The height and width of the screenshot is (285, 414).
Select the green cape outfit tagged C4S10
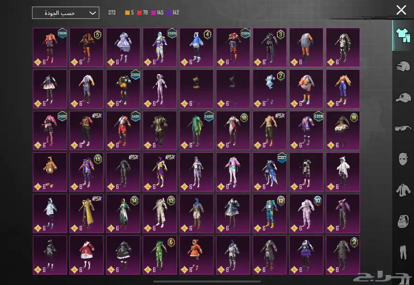(x=196, y=131)
